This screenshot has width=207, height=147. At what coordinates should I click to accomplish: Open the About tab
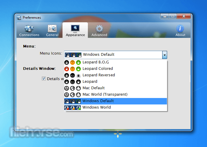pyautogui.click(x=180, y=31)
